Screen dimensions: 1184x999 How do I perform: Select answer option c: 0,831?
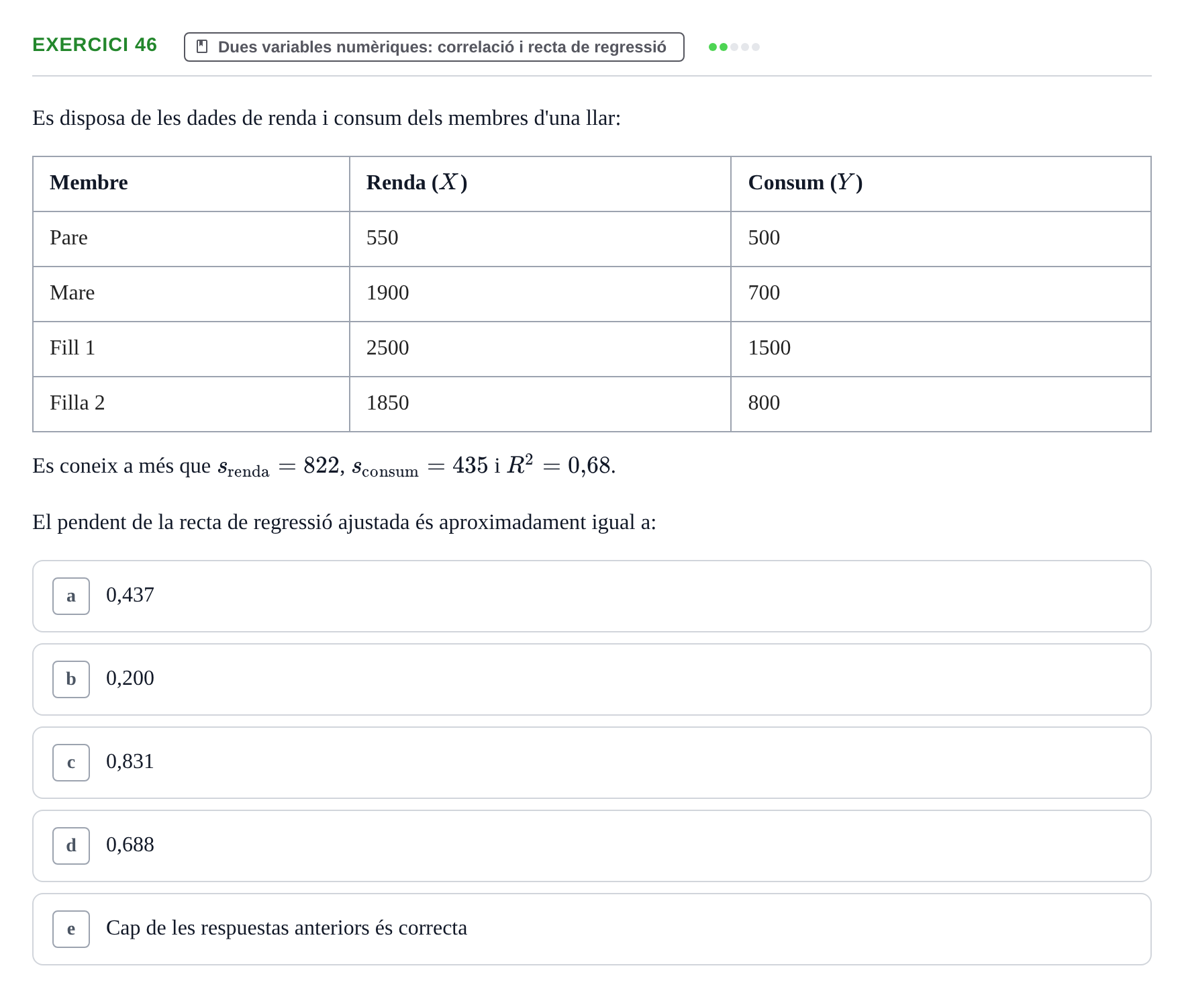point(591,763)
